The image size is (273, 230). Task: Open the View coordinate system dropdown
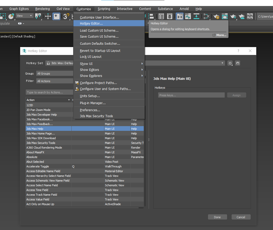[x=24, y=16]
